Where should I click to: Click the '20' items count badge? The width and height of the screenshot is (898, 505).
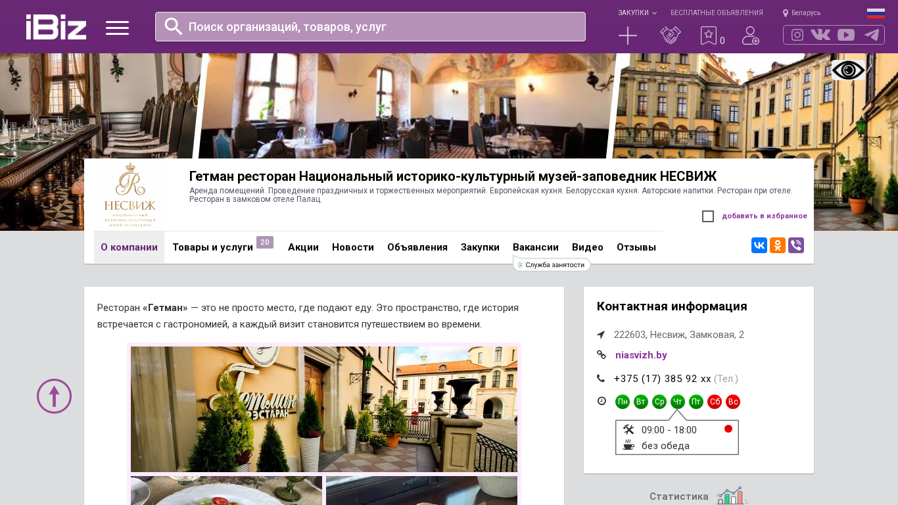click(x=265, y=243)
